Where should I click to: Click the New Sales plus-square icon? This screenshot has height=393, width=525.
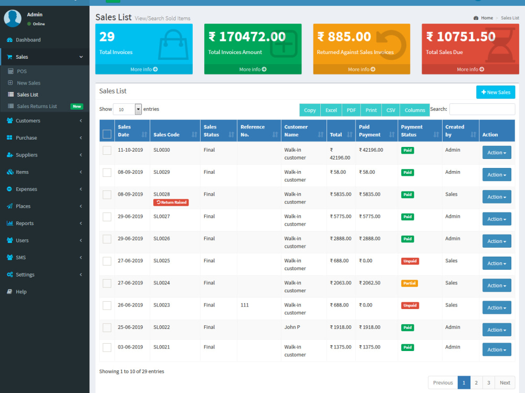10,83
